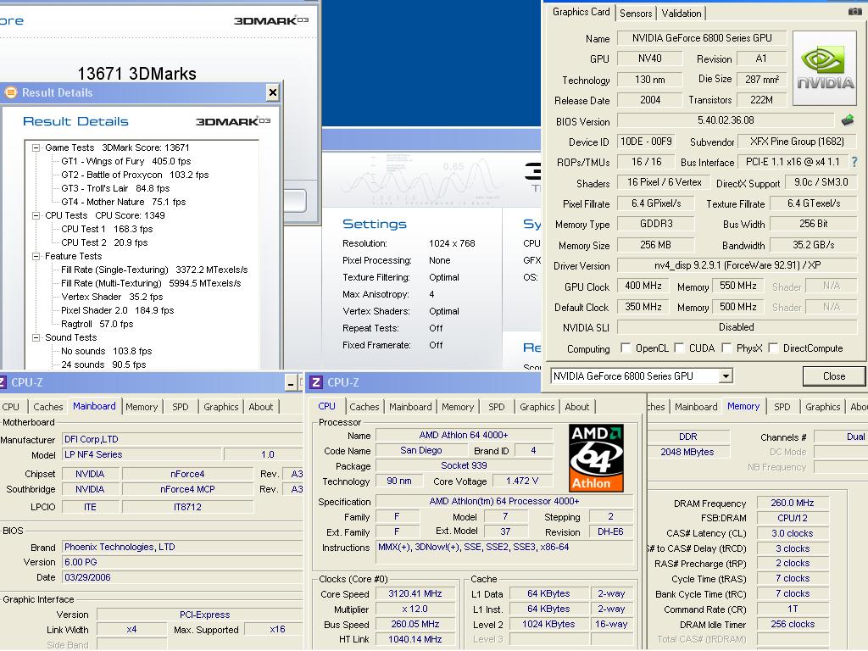Minimize the left CPU-Z window

click(x=292, y=382)
